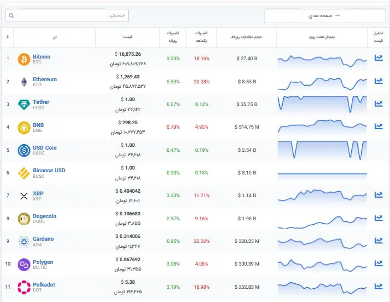Open Ethereum price analysis chart icon
The image size is (390, 302).
(x=378, y=81)
